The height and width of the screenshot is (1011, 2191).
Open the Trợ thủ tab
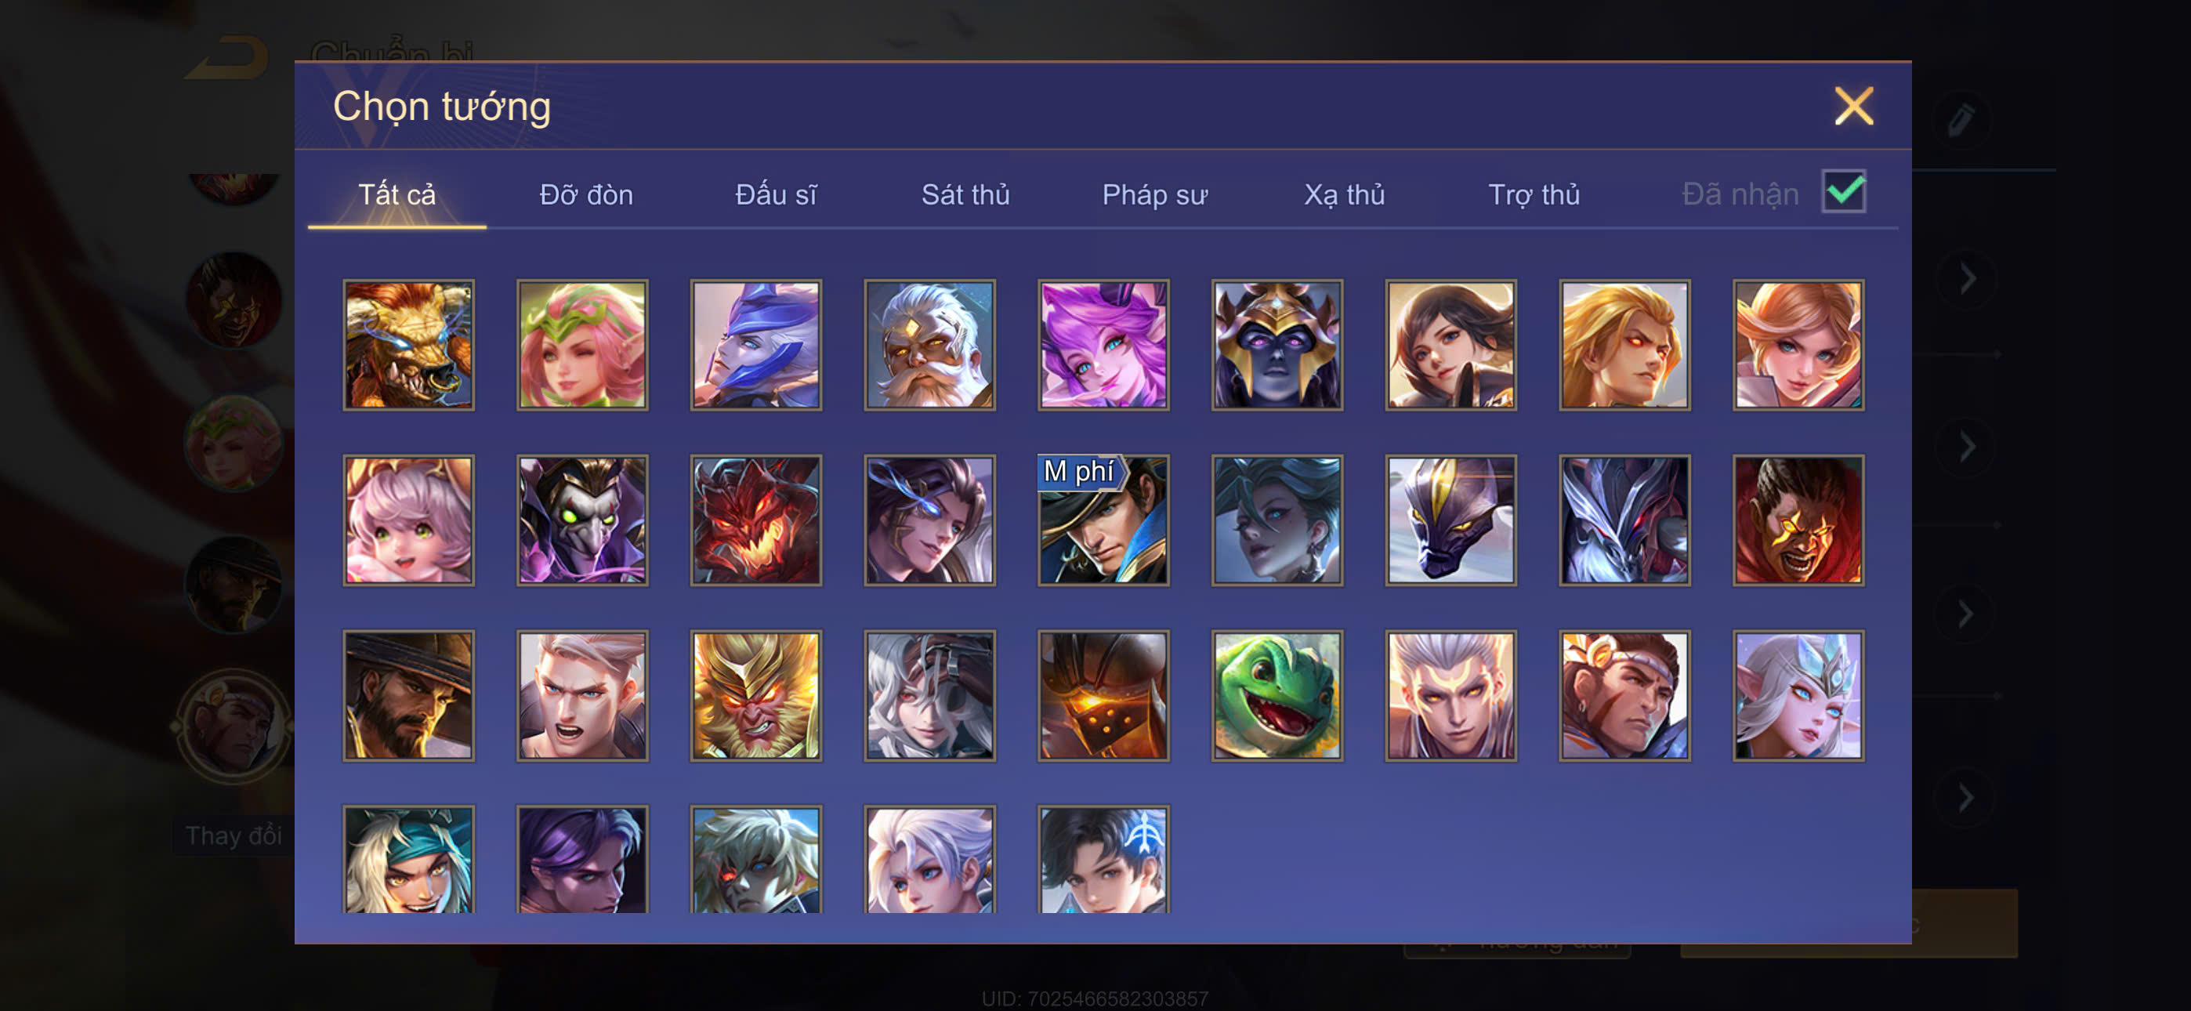tap(1534, 195)
